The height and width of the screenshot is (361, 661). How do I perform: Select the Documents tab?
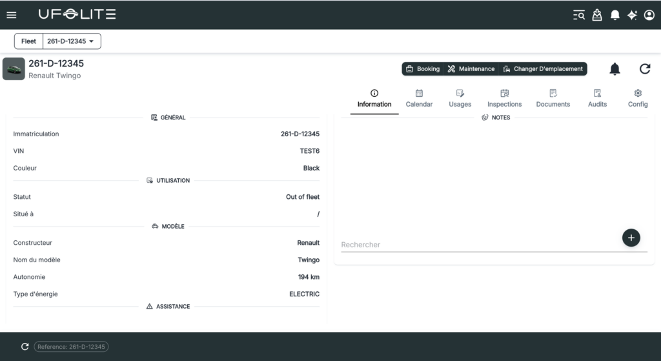pyautogui.click(x=553, y=99)
